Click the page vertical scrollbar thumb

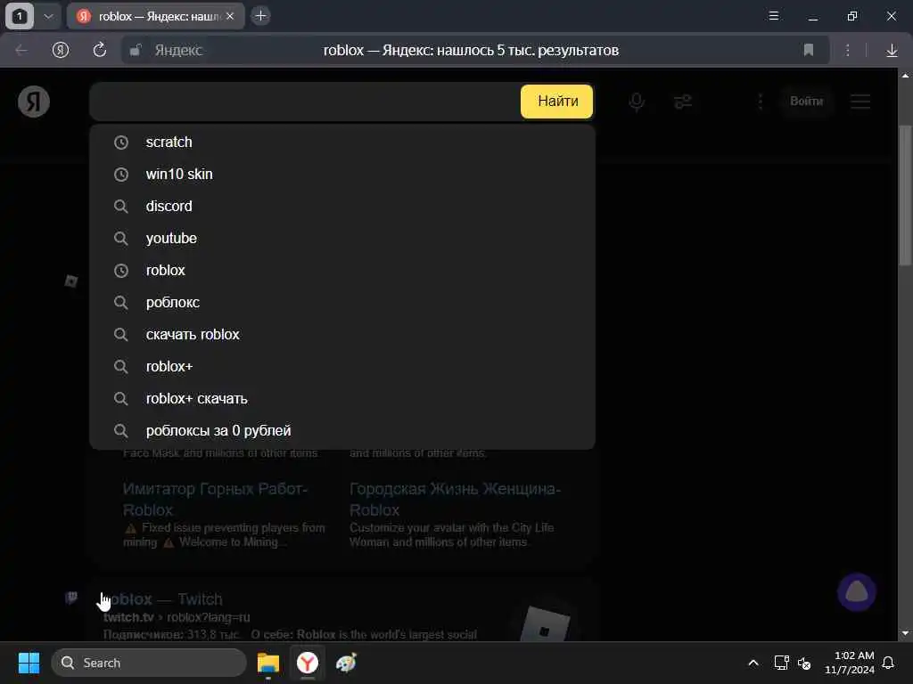pos(906,195)
